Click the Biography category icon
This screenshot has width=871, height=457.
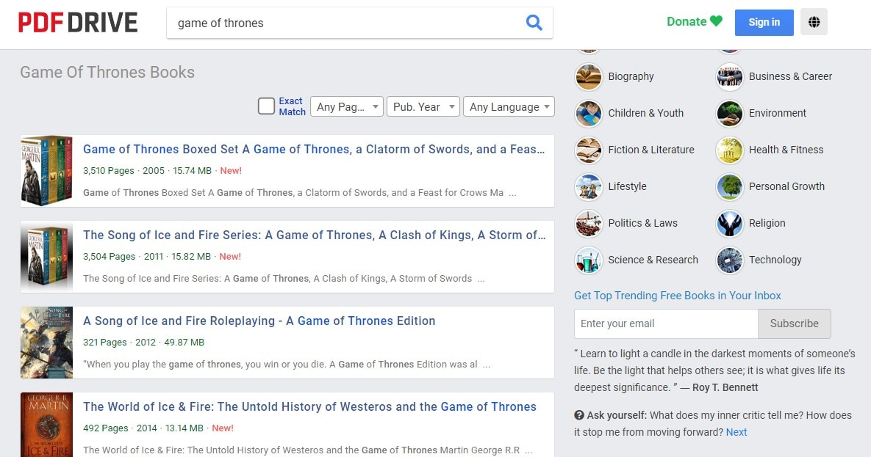[589, 76]
